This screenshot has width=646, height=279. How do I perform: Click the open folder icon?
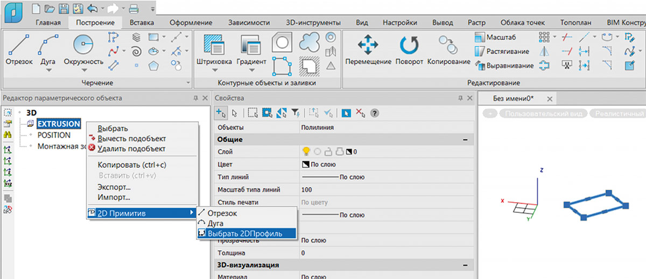[x=50, y=9]
